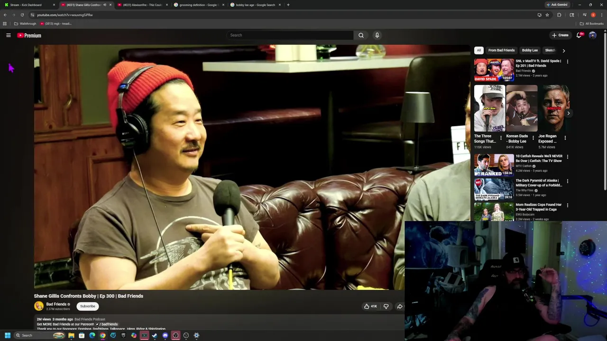Select From Bad Friends filter chip
This screenshot has height=341, width=607.
click(x=501, y=50)
